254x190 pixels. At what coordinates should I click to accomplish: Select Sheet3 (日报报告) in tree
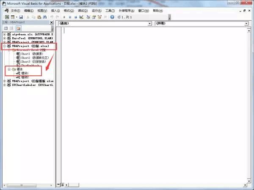[31, 61]
